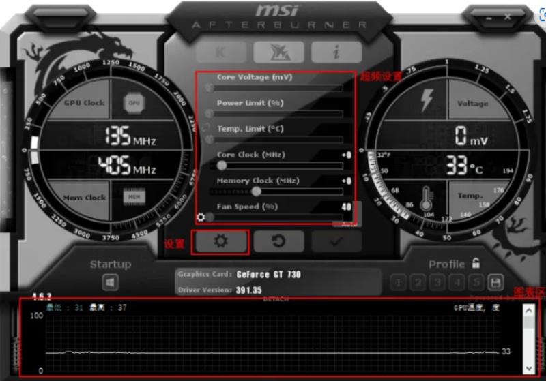
Task: Click the 4.6.2 version number
Action: pos(42,297)
